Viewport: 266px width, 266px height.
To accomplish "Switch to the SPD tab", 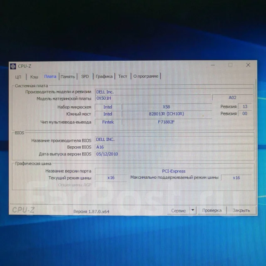I will tap(85, 76).
